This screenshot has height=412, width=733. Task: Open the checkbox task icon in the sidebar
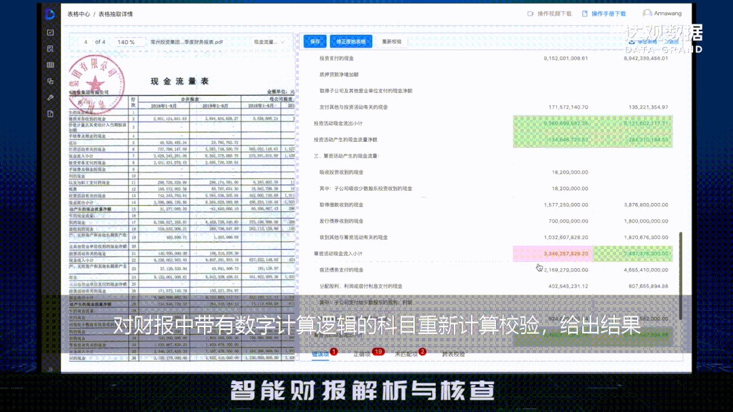(x=50, y=32)
